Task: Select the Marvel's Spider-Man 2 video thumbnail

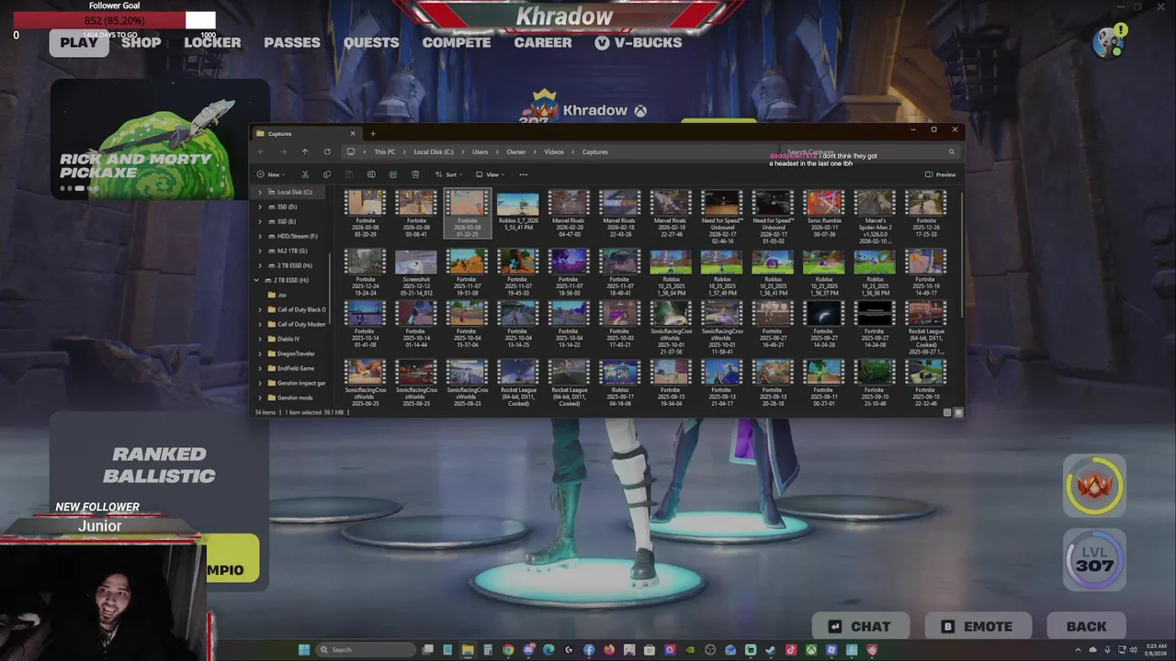Action: click(x=875, y=217)
